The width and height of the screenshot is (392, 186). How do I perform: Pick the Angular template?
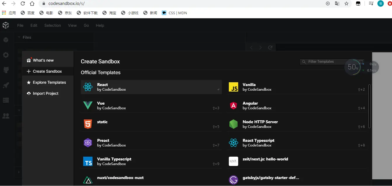tap(297, 105)
